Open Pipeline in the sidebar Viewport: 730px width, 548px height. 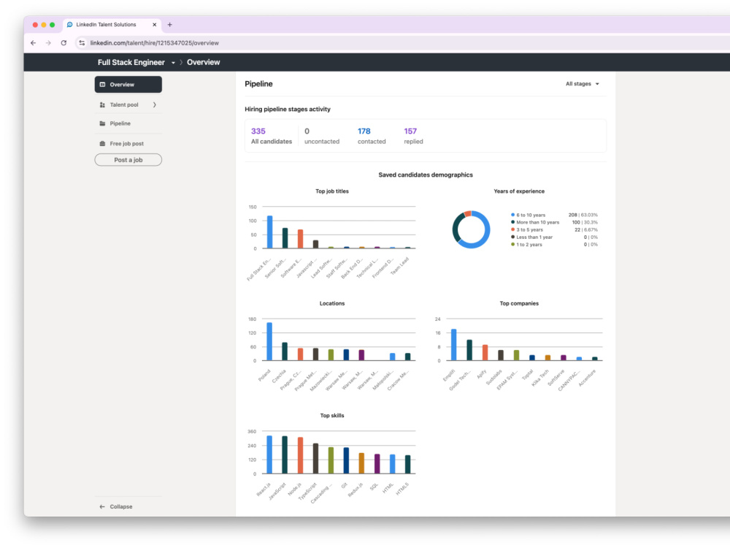coord(128,123)
